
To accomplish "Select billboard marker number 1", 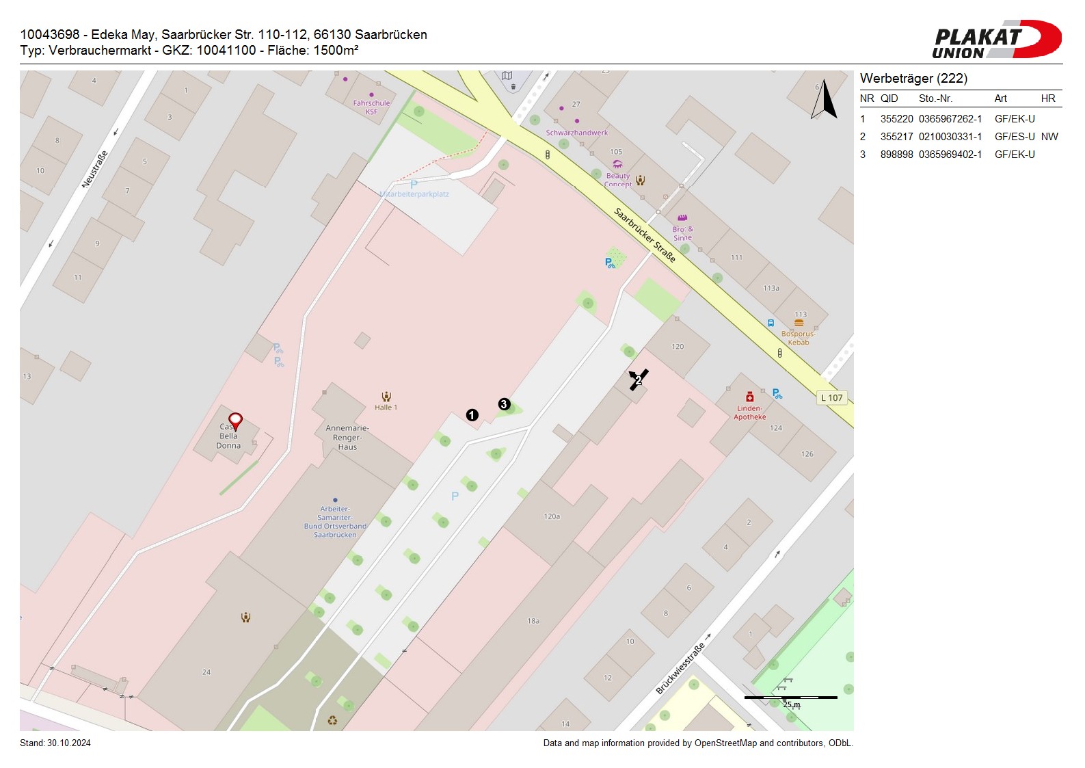I will [472, 415].
